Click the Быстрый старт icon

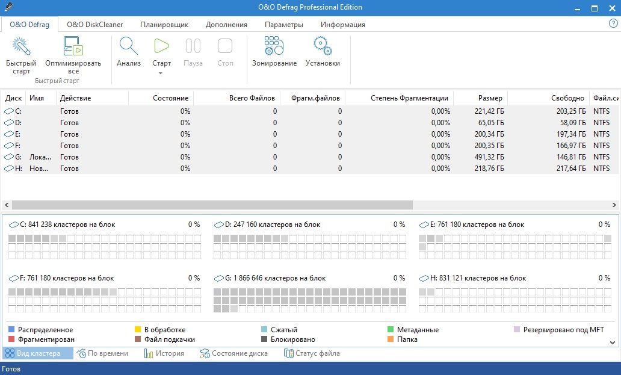[x=21, y=48]
